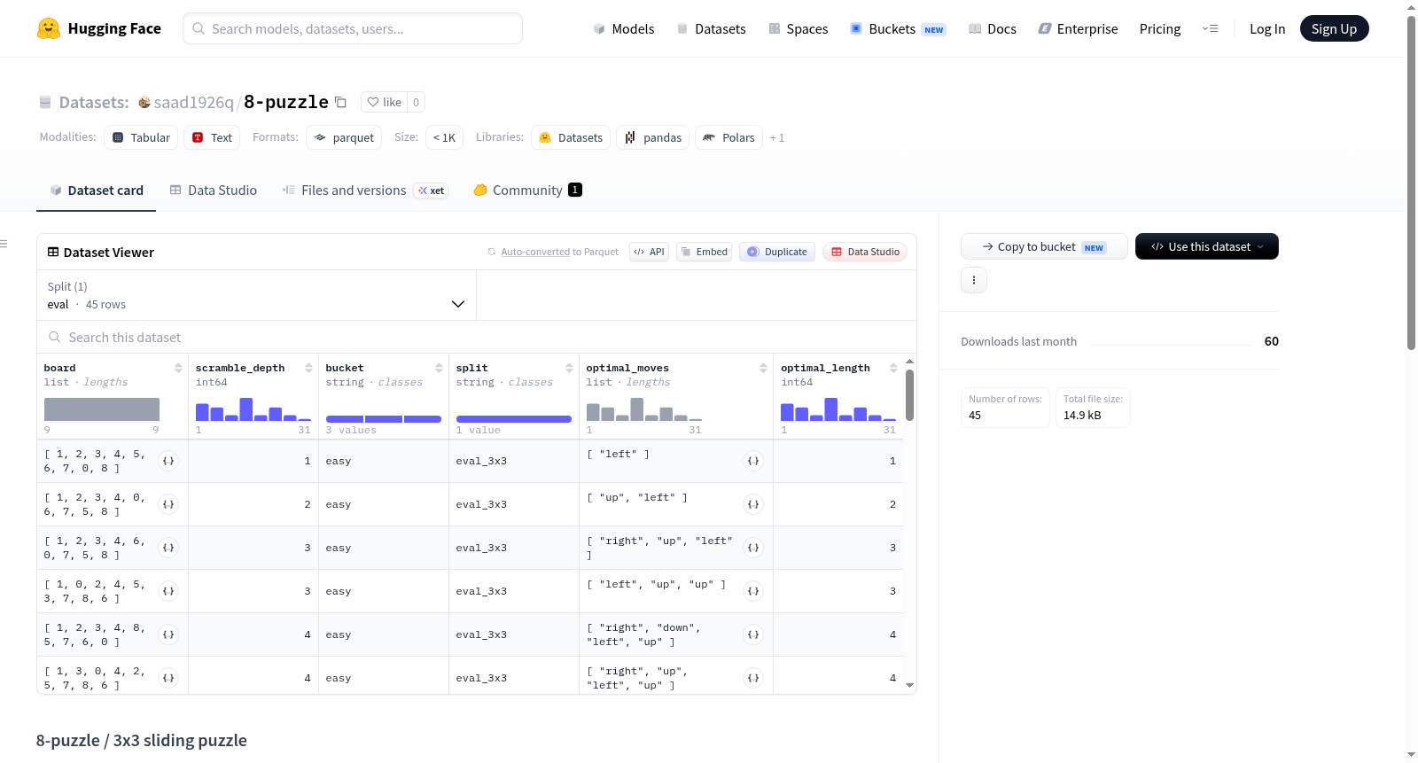Open the saad1926q profile link
This screenshot has height=763, width=1418.
[x=194, y=103]
